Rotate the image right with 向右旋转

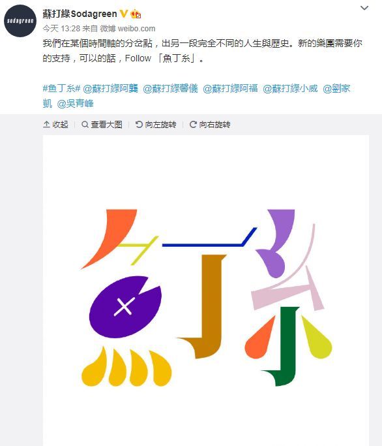coord(210,124)
